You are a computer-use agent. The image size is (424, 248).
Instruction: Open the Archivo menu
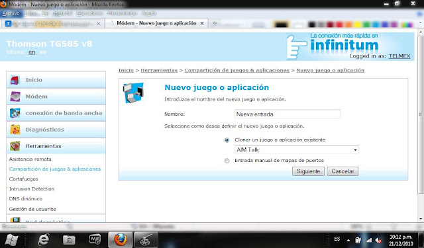tap(11, 13)
